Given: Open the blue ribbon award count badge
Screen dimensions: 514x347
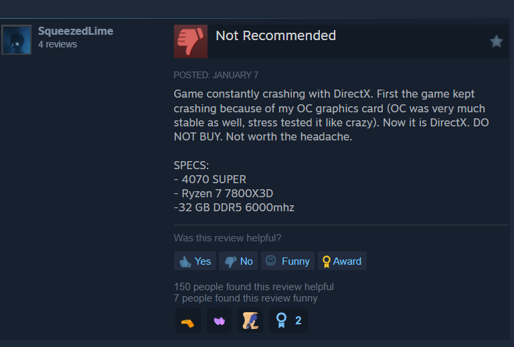Looking at the screenshot, I should click(x=288, y=320).
